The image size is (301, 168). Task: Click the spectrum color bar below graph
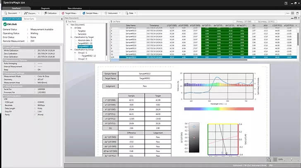pos(219,109)
